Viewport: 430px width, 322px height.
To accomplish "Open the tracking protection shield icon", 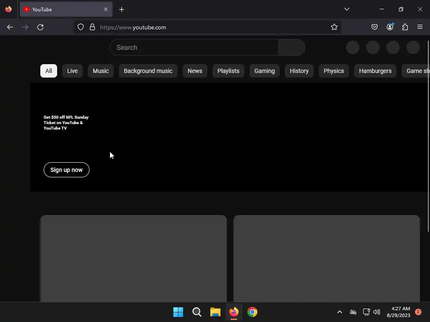I will 80,27.
